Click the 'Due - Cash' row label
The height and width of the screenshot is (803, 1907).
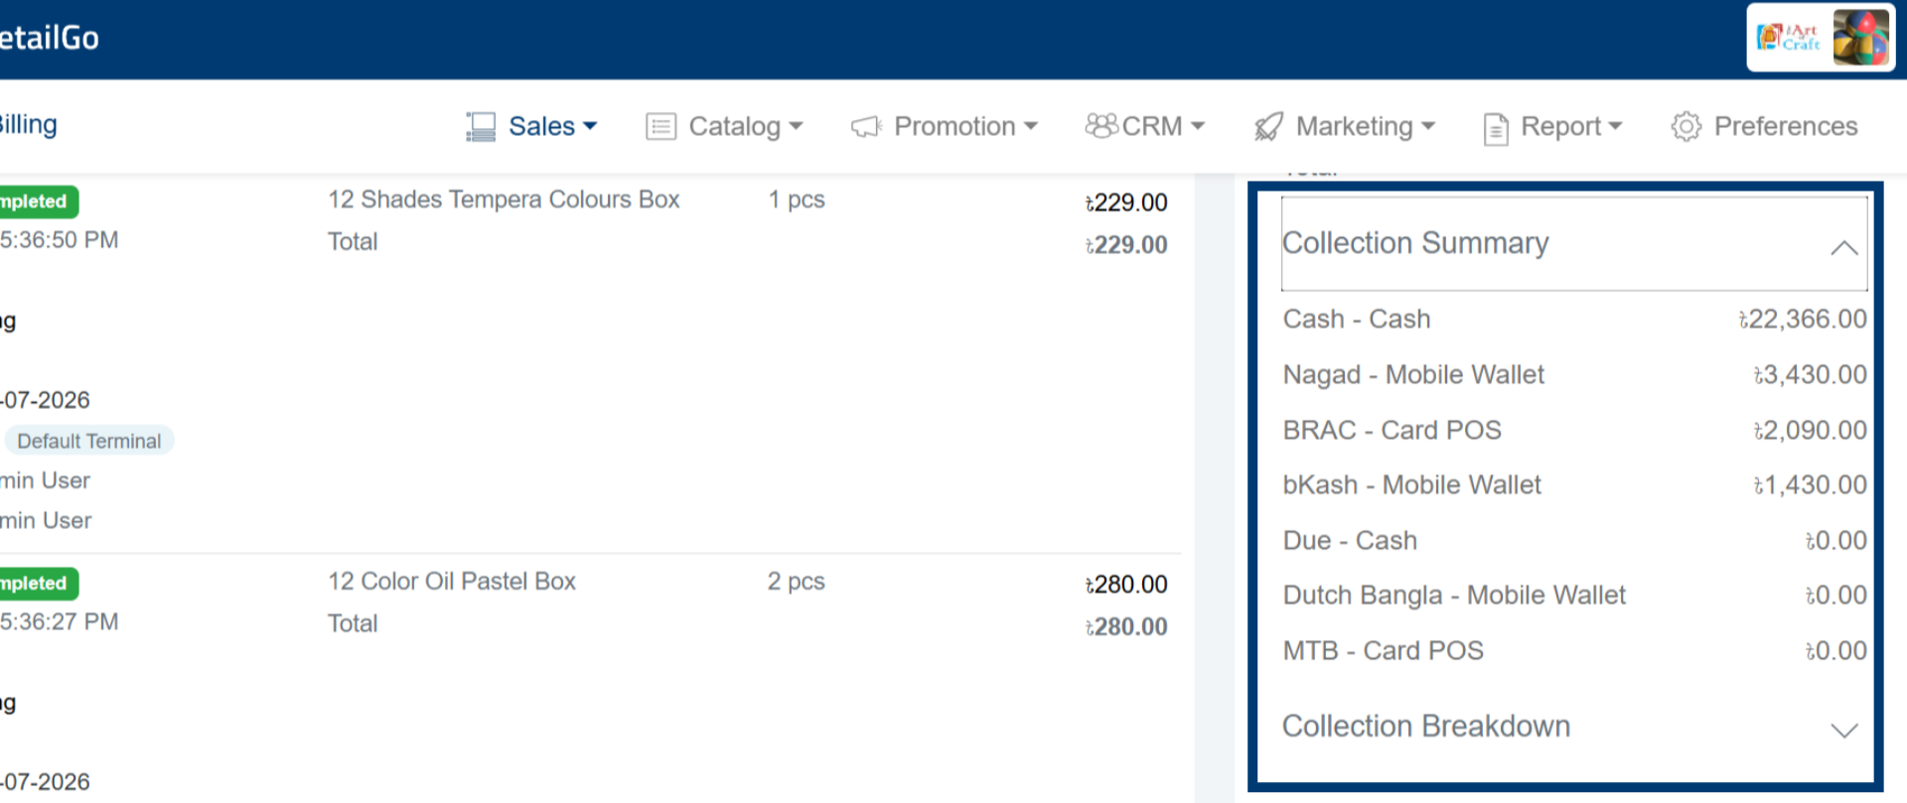click(x=1350, y=541)
